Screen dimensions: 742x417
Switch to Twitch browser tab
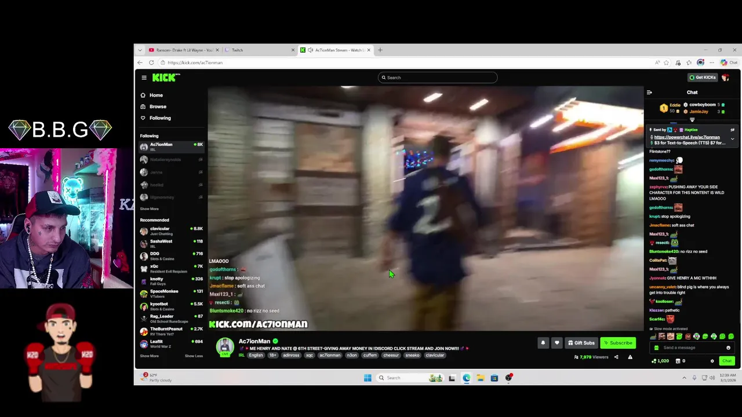pyautogui.click(x=260, y=50)
